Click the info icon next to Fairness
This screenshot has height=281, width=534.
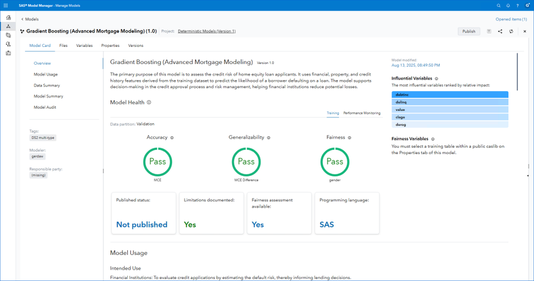click(350, 138)
